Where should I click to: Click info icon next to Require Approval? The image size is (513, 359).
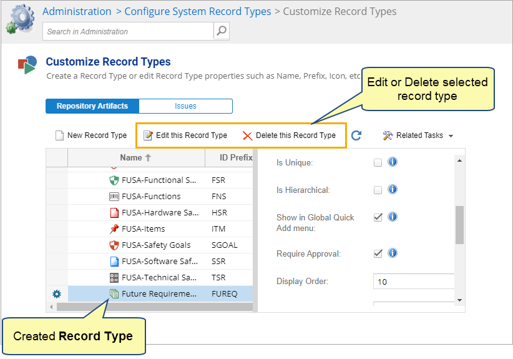(393, 253)
